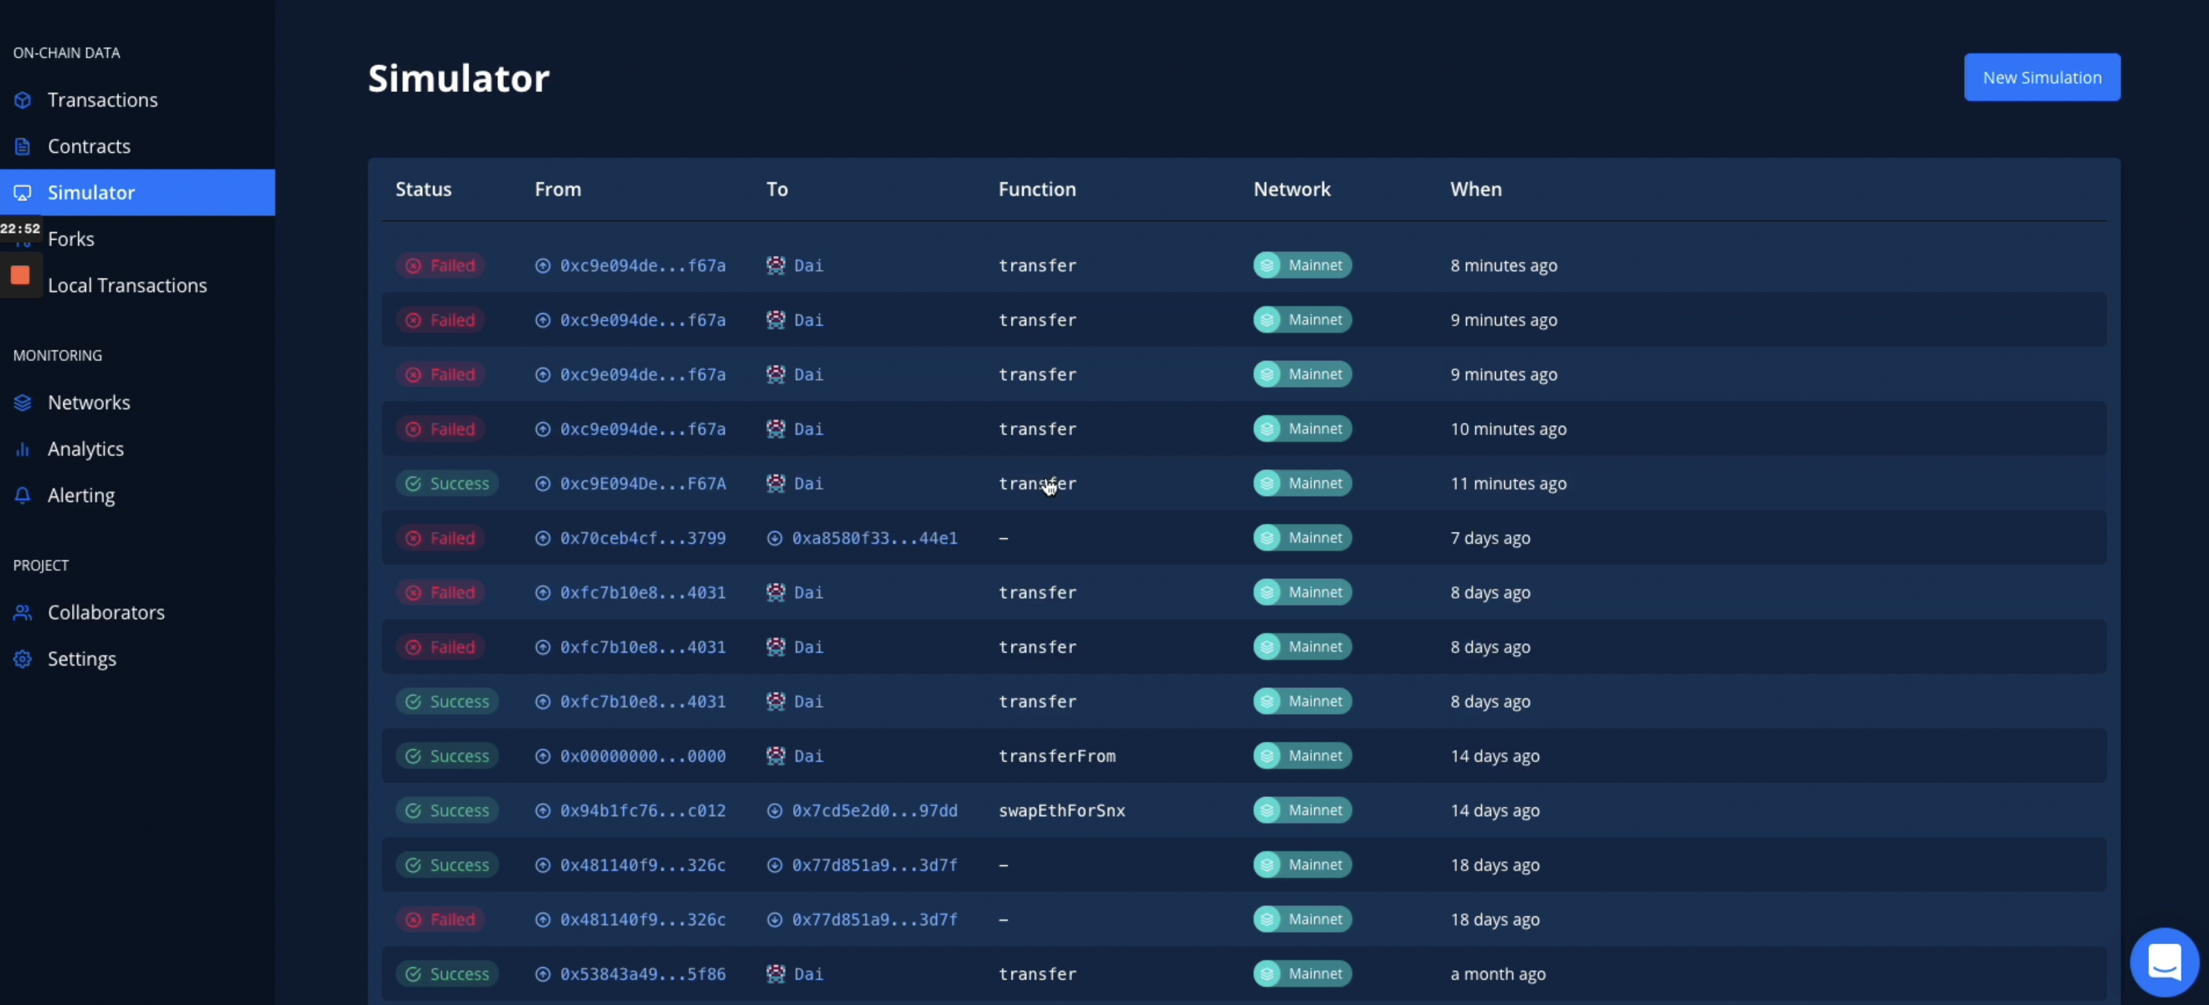Select the '7 days ago' timestamp

tap(1490, 537)
